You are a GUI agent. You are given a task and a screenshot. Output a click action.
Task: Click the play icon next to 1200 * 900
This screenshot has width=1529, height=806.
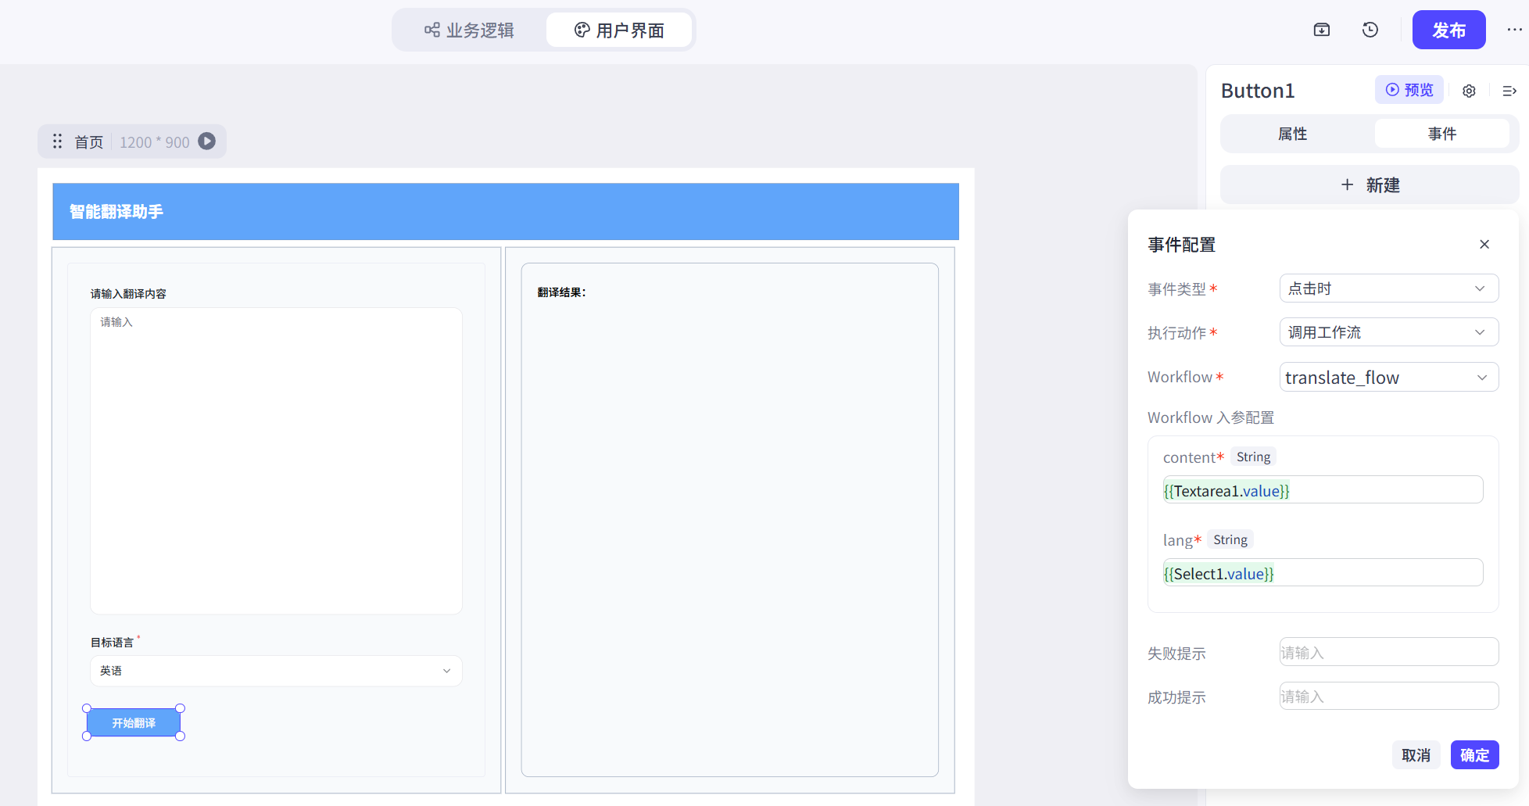pyautogui.click(x=206, y=141)
